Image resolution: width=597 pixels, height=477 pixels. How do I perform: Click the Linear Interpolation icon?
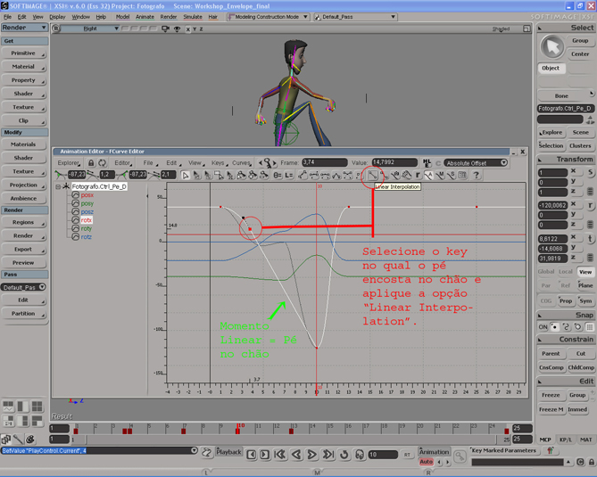[372, 176]
